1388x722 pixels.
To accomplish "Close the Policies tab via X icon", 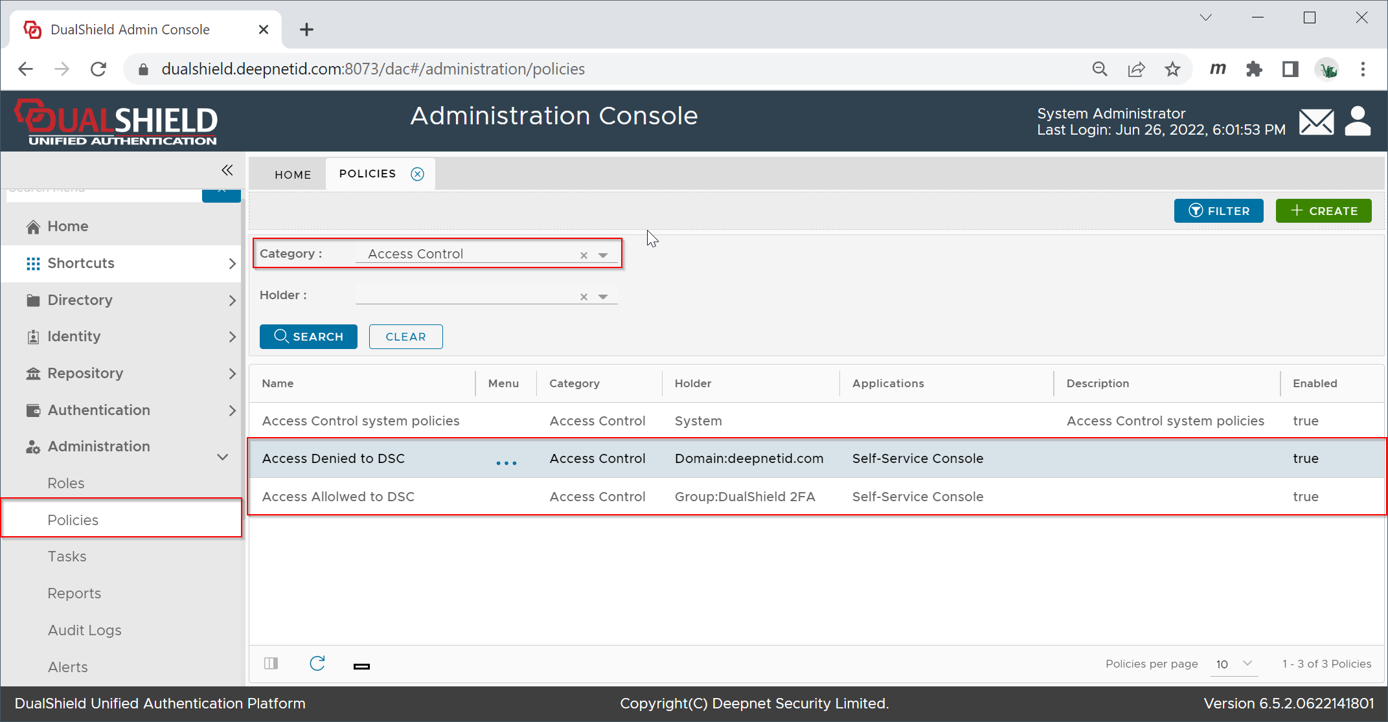I will (x=418, y=174).
